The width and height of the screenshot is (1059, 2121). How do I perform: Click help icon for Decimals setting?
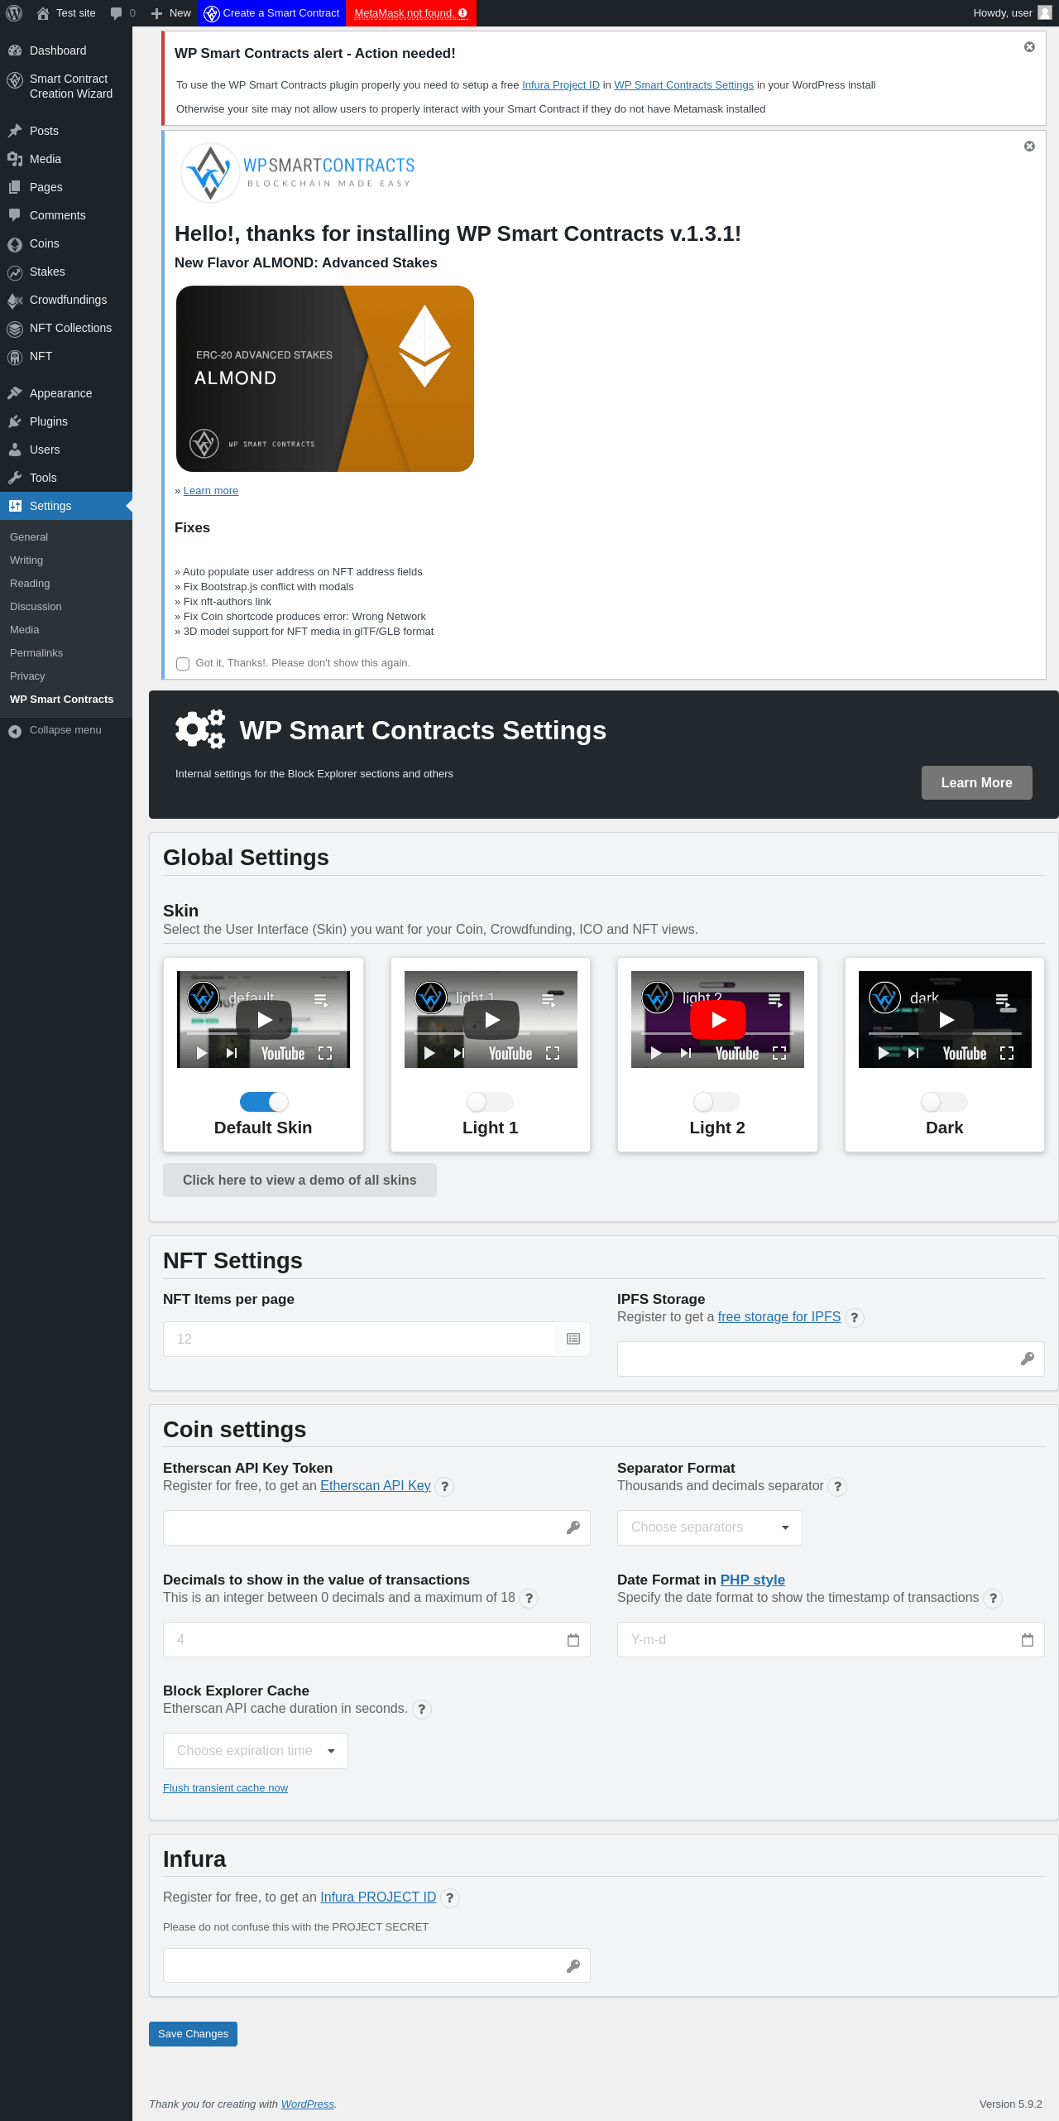point(529,1599)
